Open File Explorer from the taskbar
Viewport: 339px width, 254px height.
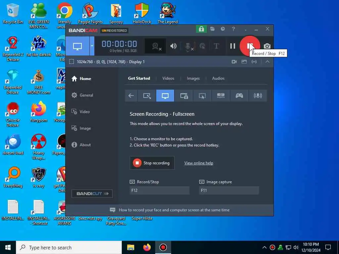coord(130,247)
